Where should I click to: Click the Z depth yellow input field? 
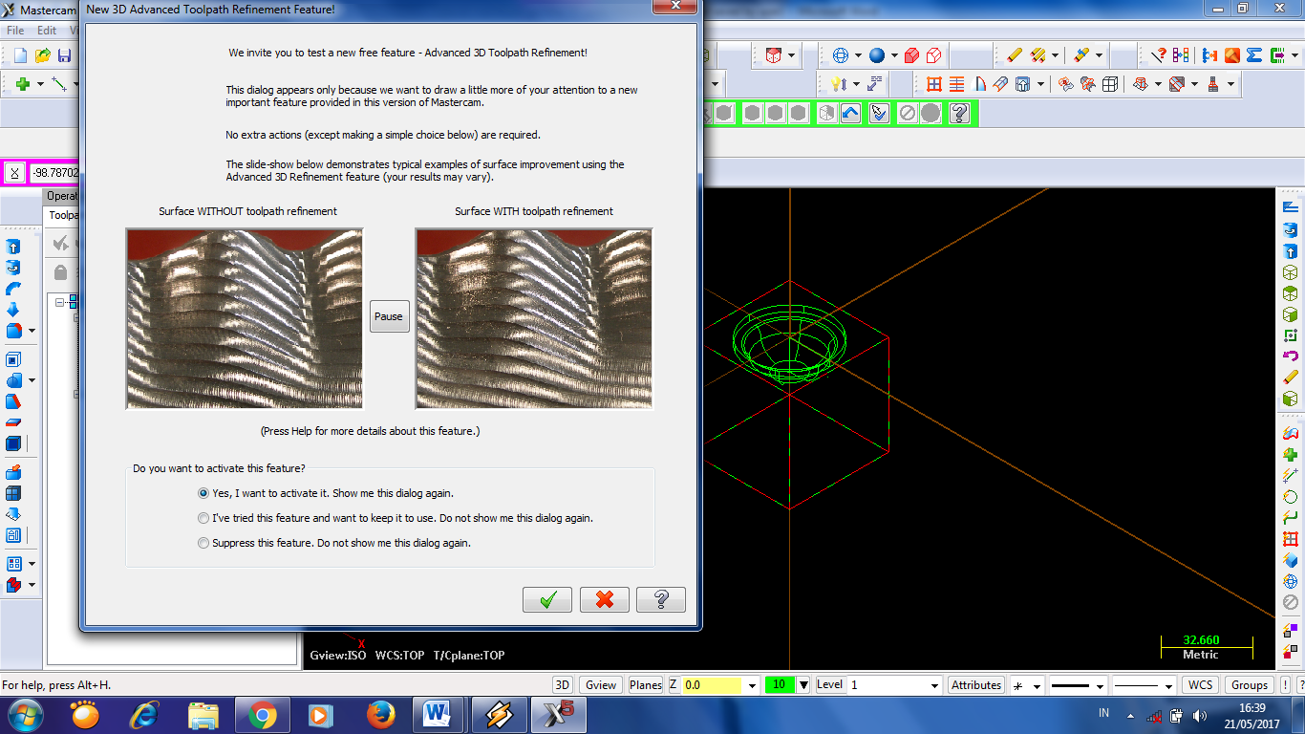click(712, 685)
